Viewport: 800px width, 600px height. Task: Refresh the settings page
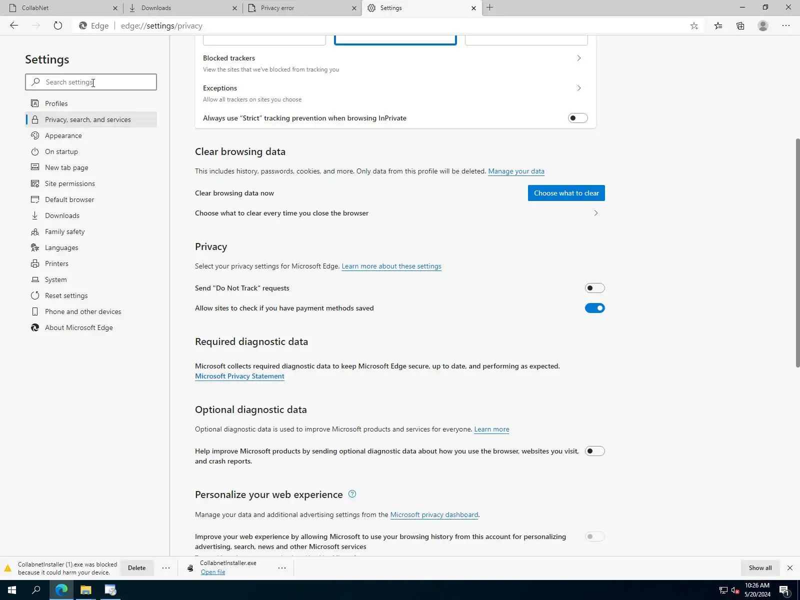[x=58, y=25]
